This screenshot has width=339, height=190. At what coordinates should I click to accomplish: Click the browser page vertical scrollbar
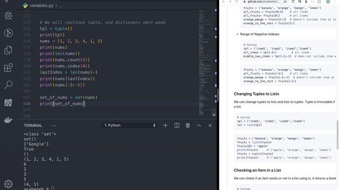coord(337,135)
